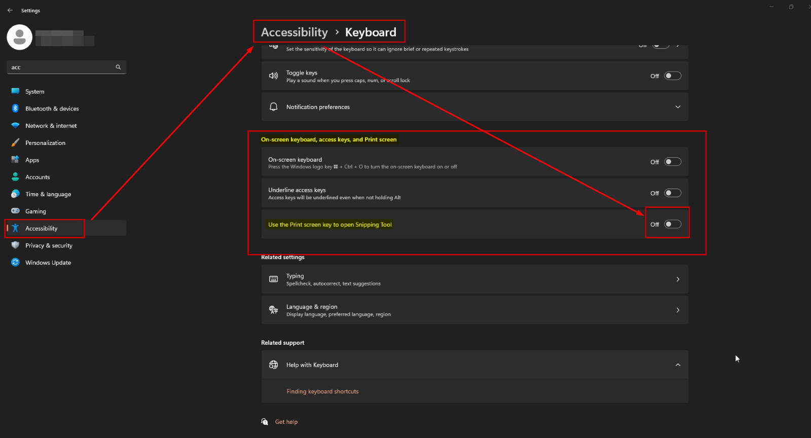
Task: Enable the Underline access keys switch
Action: pyautogui.click(x=673, y=193)
